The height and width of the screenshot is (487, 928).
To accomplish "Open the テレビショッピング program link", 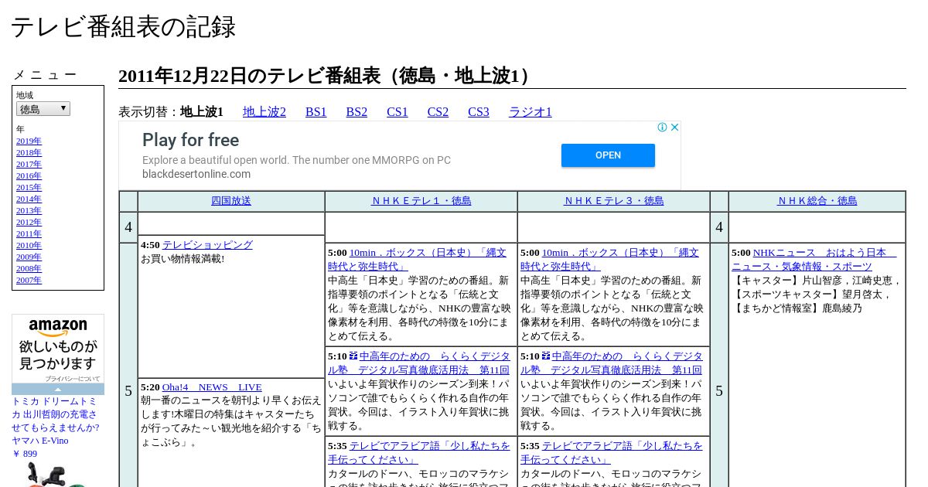I will (207, 245).
